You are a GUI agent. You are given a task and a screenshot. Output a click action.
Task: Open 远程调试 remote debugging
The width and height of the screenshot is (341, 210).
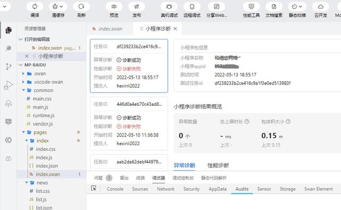[x=192, y=6]
